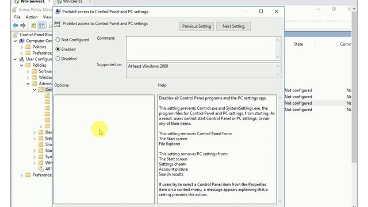Click the Software Settings folder icon
Viewport: 368px width, 207px height.
(34, 71)
